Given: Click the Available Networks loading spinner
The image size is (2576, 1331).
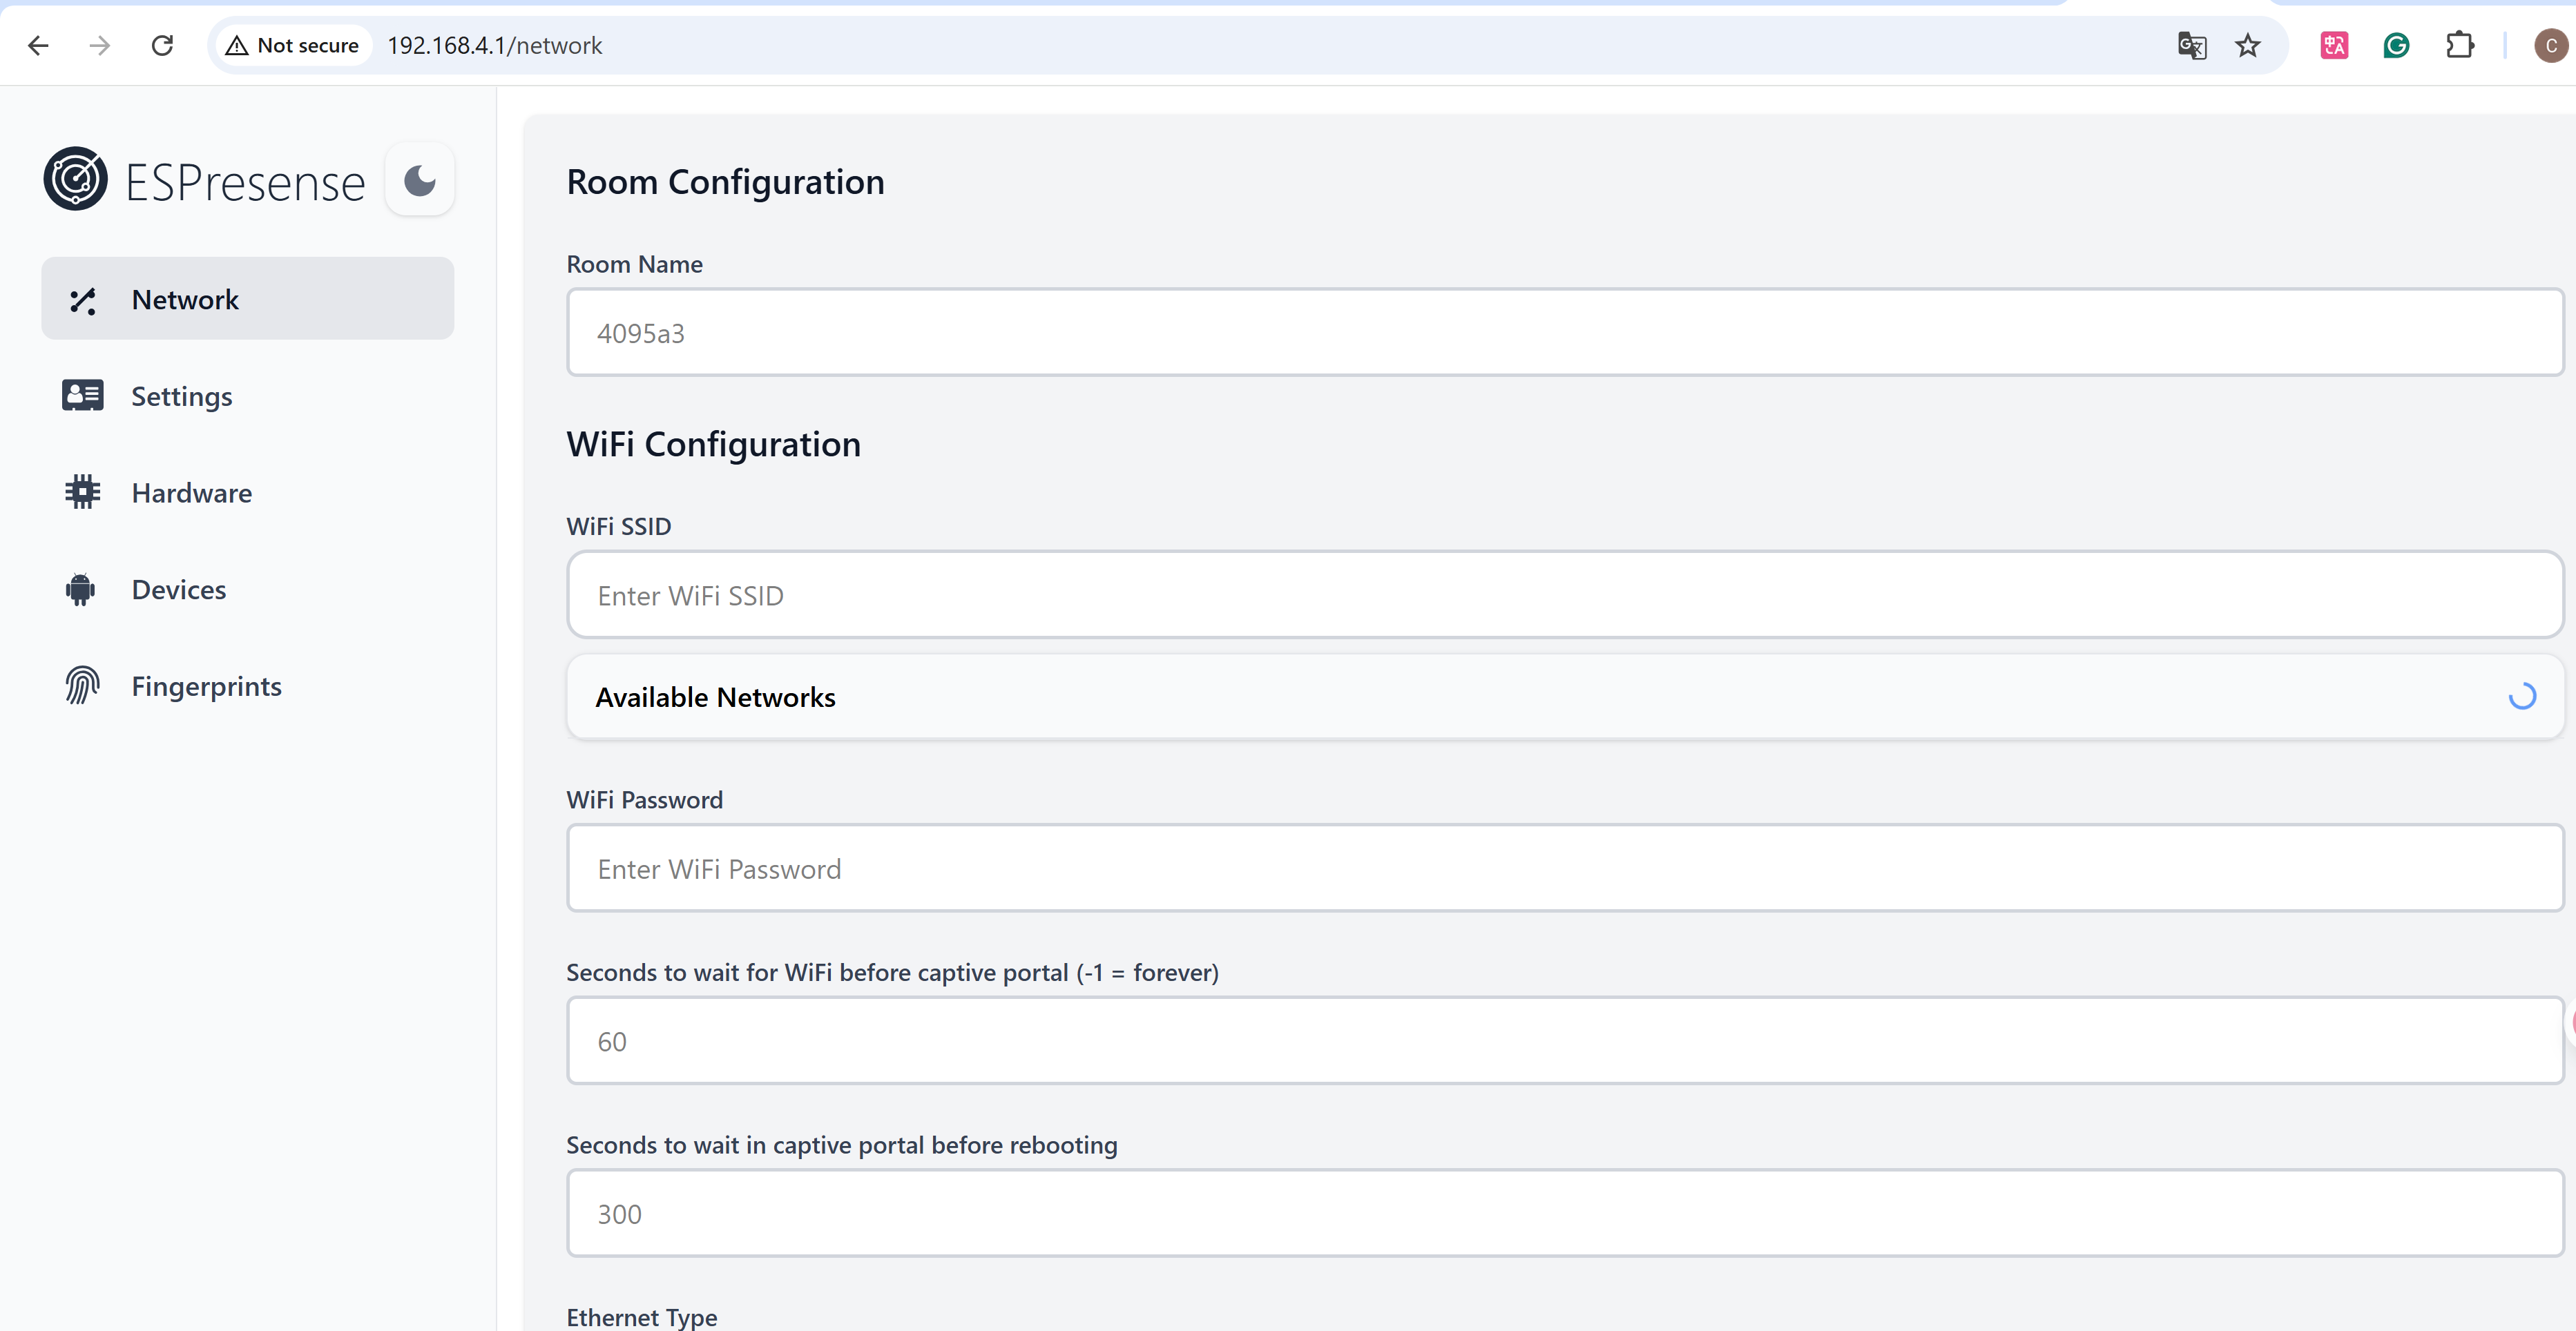Looking at the screenshot, I should tap(2521, 697).
